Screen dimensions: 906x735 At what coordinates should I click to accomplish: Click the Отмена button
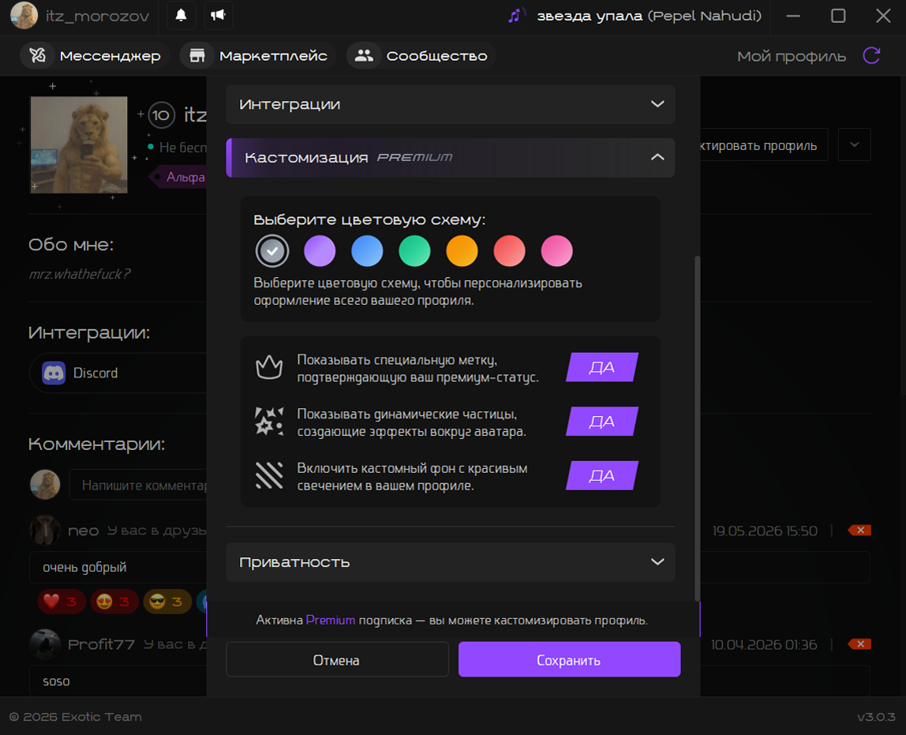pos(337,659)
